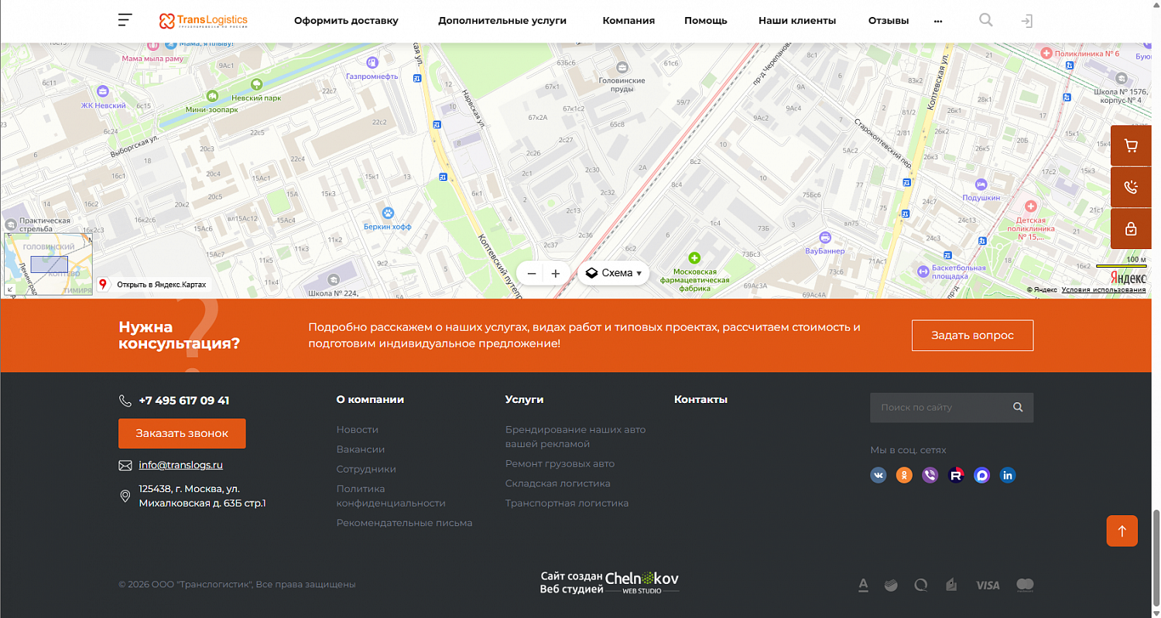
Task: Click the Поликлиника № 6 map marker
Action: (x=1047, y=53)
